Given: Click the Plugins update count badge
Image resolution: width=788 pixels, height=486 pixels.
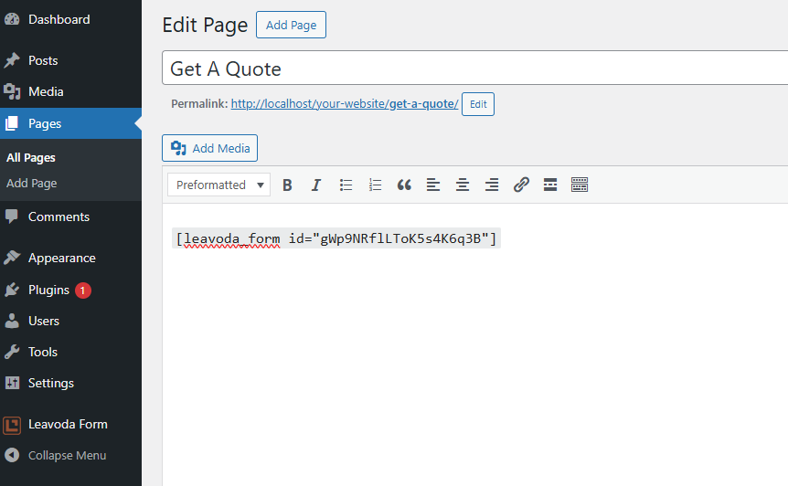Looking at the screenshot, I should pyautogui.click(x=83, y=291).
